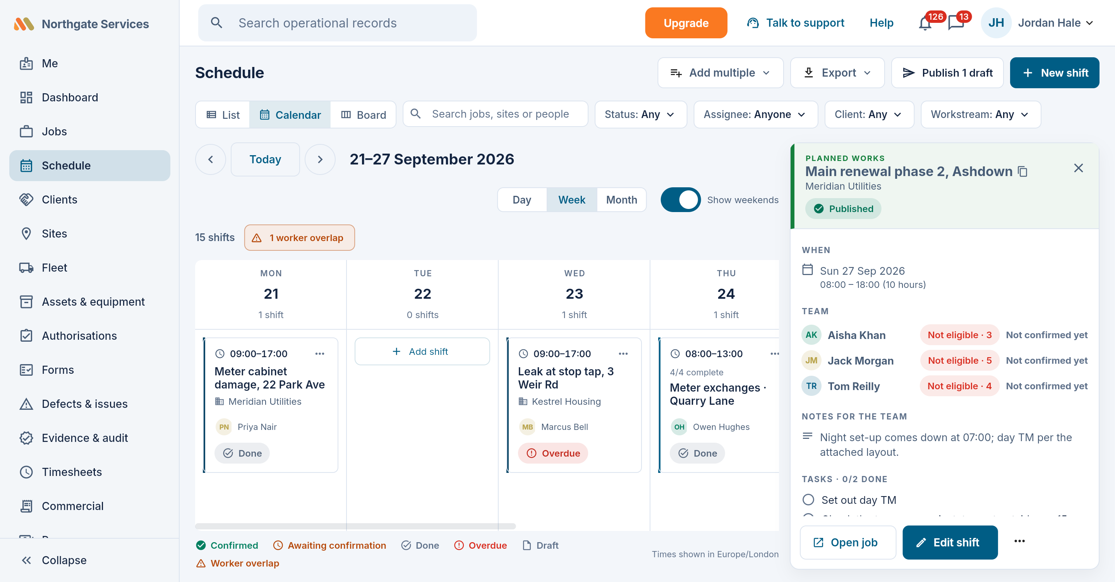Publish 1 draft shift
The image size is (1115, 582).
click(x=947, y=73)
